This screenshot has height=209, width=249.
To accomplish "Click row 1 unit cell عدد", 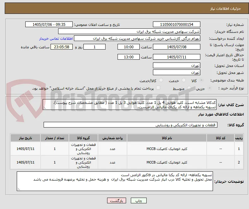I will point(112,149).
